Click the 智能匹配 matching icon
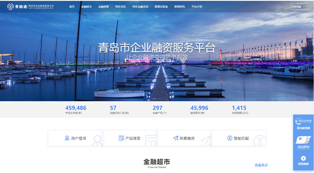Image resolution: width=314 pixels, height=173 pixels. click(230, 138)
